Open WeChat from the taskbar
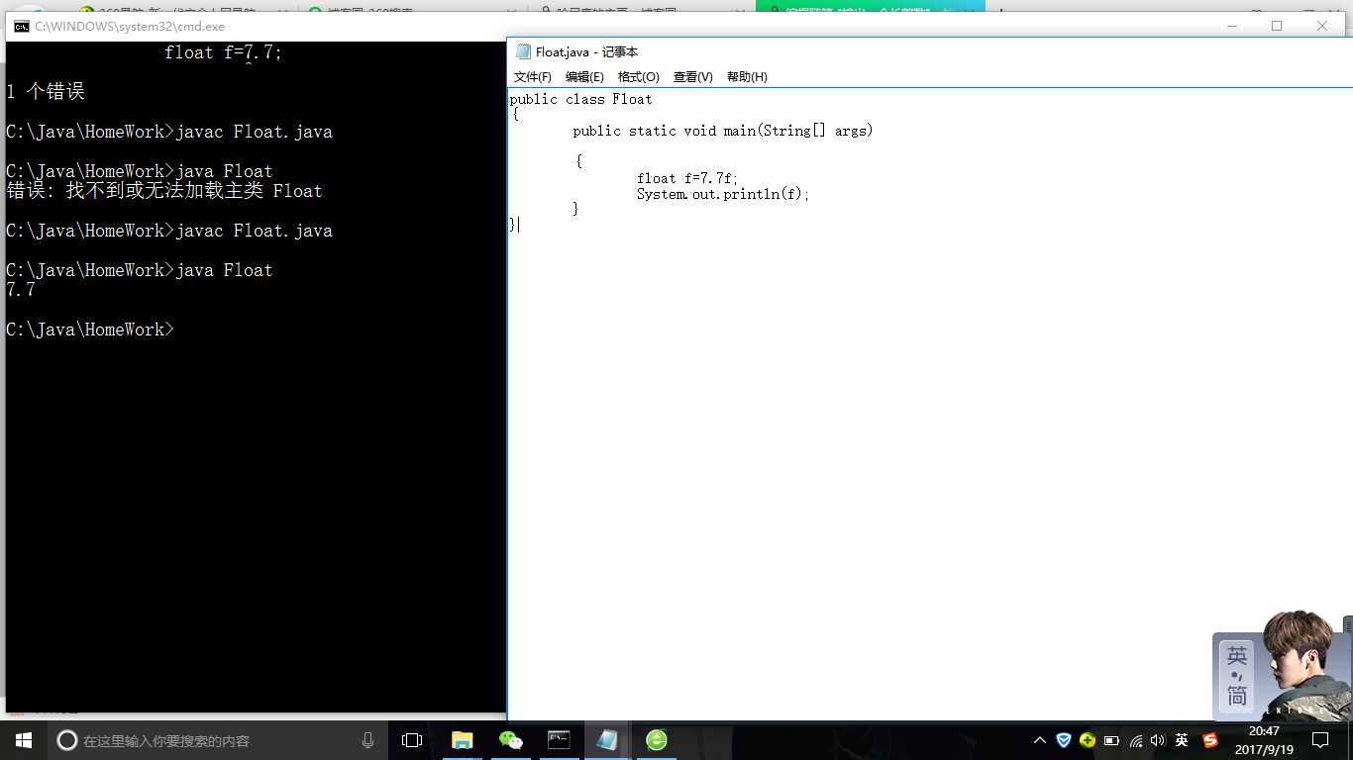Viewport: 1353px width, 760px height. coord(510,740)
